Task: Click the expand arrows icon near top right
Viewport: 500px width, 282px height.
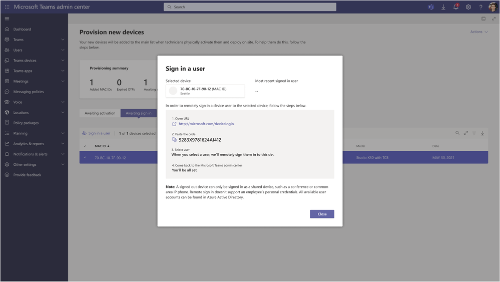Action: 493,19
